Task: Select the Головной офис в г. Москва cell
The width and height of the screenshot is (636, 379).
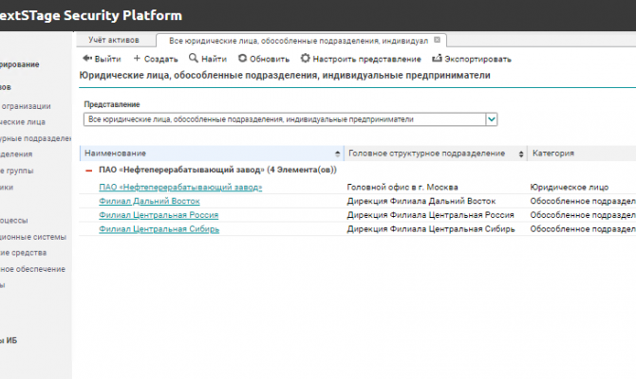Action: (x=402, y=187)
